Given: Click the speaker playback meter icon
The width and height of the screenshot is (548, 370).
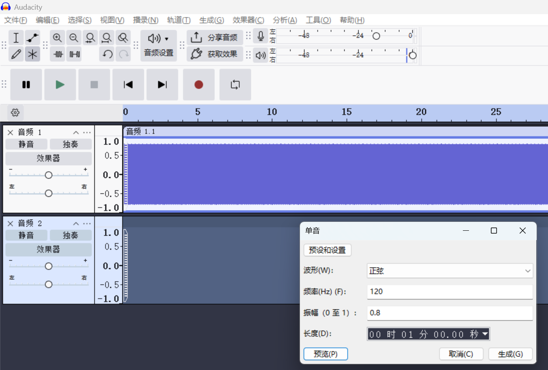Looking at the screenshot, I should (261, 55).
